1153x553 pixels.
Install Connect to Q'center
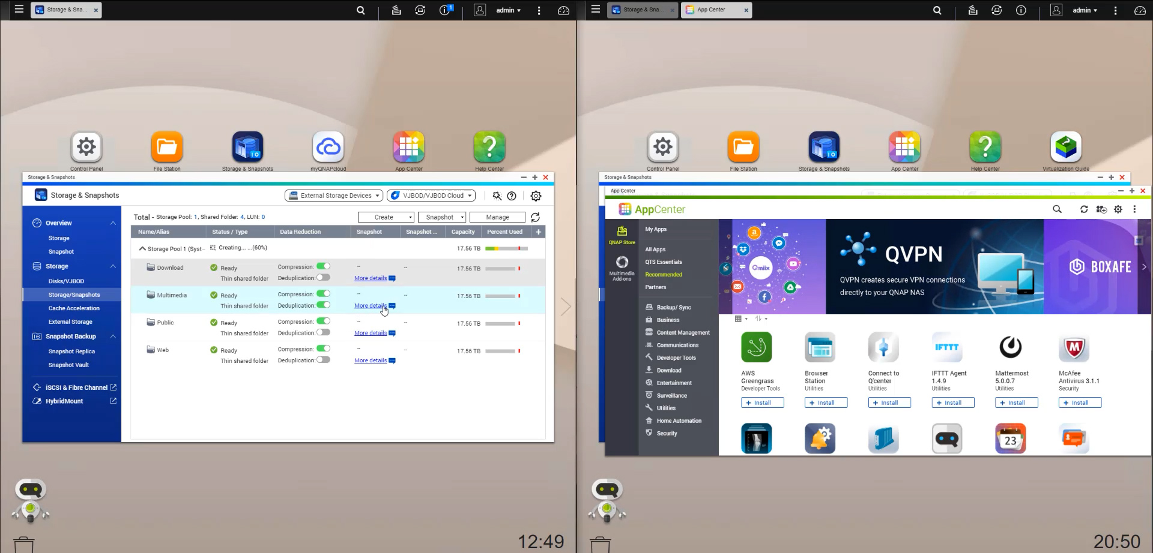coord(889,403)
